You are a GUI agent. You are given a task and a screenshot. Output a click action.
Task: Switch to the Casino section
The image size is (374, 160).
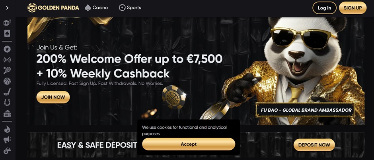[x=96, y=8]
